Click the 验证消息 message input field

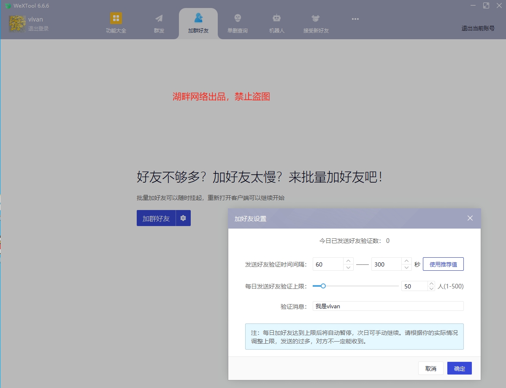[x=387, y=306]
